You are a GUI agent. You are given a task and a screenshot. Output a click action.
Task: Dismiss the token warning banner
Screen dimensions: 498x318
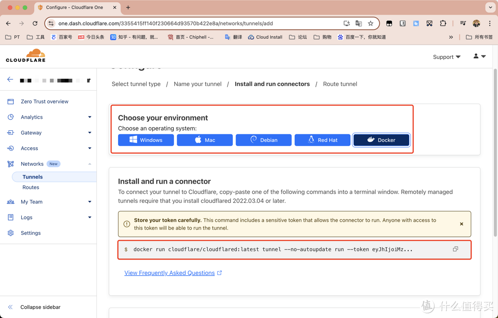tap(461, 224)
